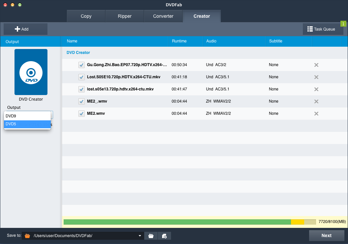The height and width of the screenshot is (244, 348).
Task: Remove ME2_.wmv with X icon
Action: [x=316, y=101]
